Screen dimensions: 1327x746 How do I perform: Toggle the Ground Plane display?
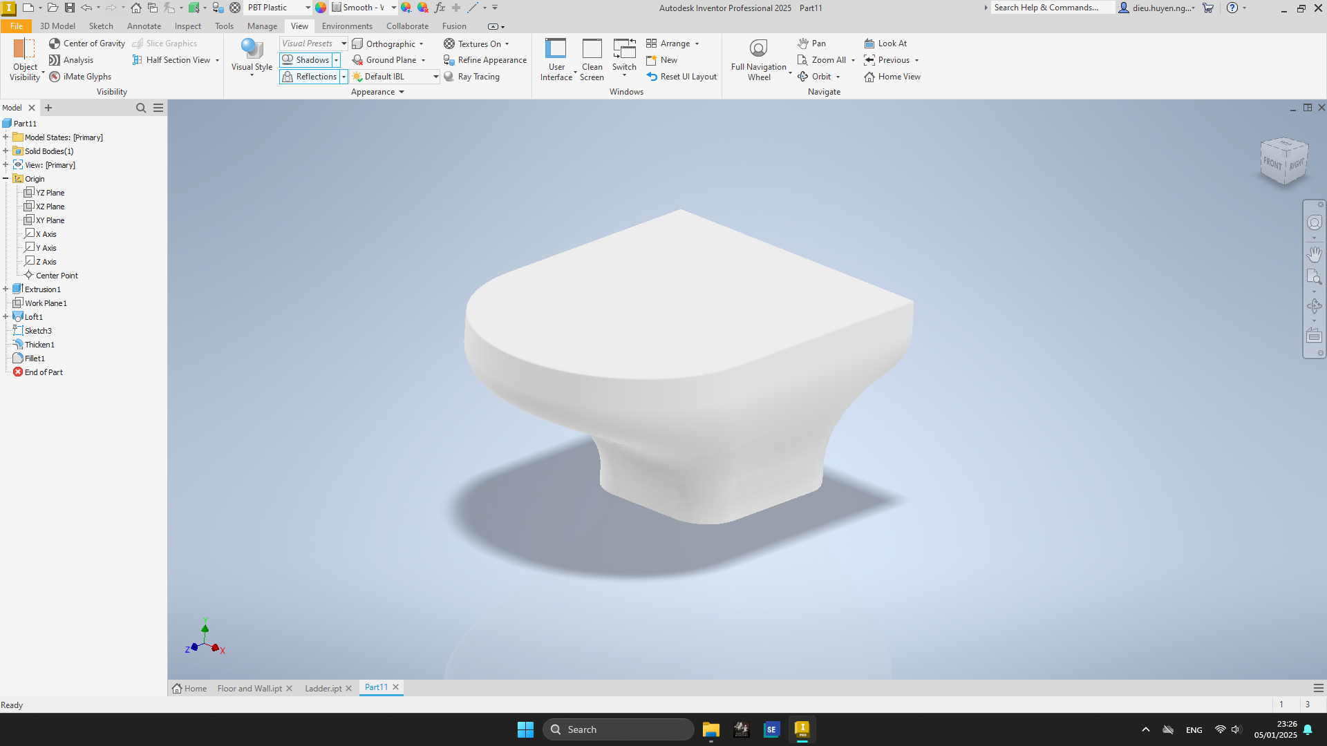[x=384, y=60]
